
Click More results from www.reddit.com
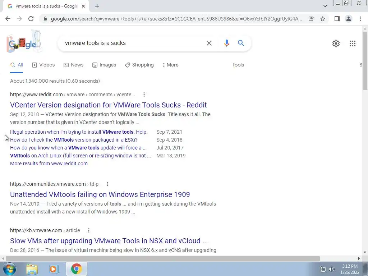[49, 164]
